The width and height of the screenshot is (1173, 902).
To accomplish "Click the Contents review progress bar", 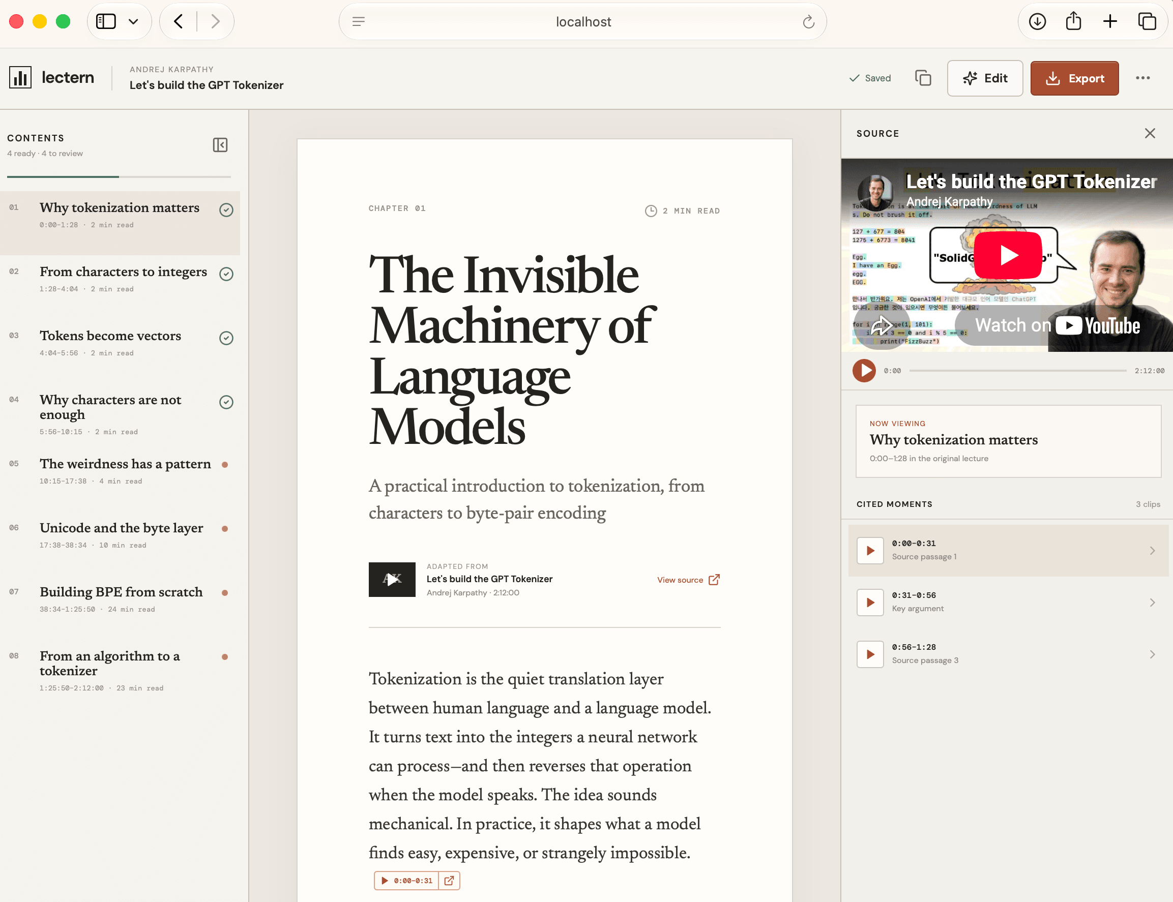I will tap(119, 176).
